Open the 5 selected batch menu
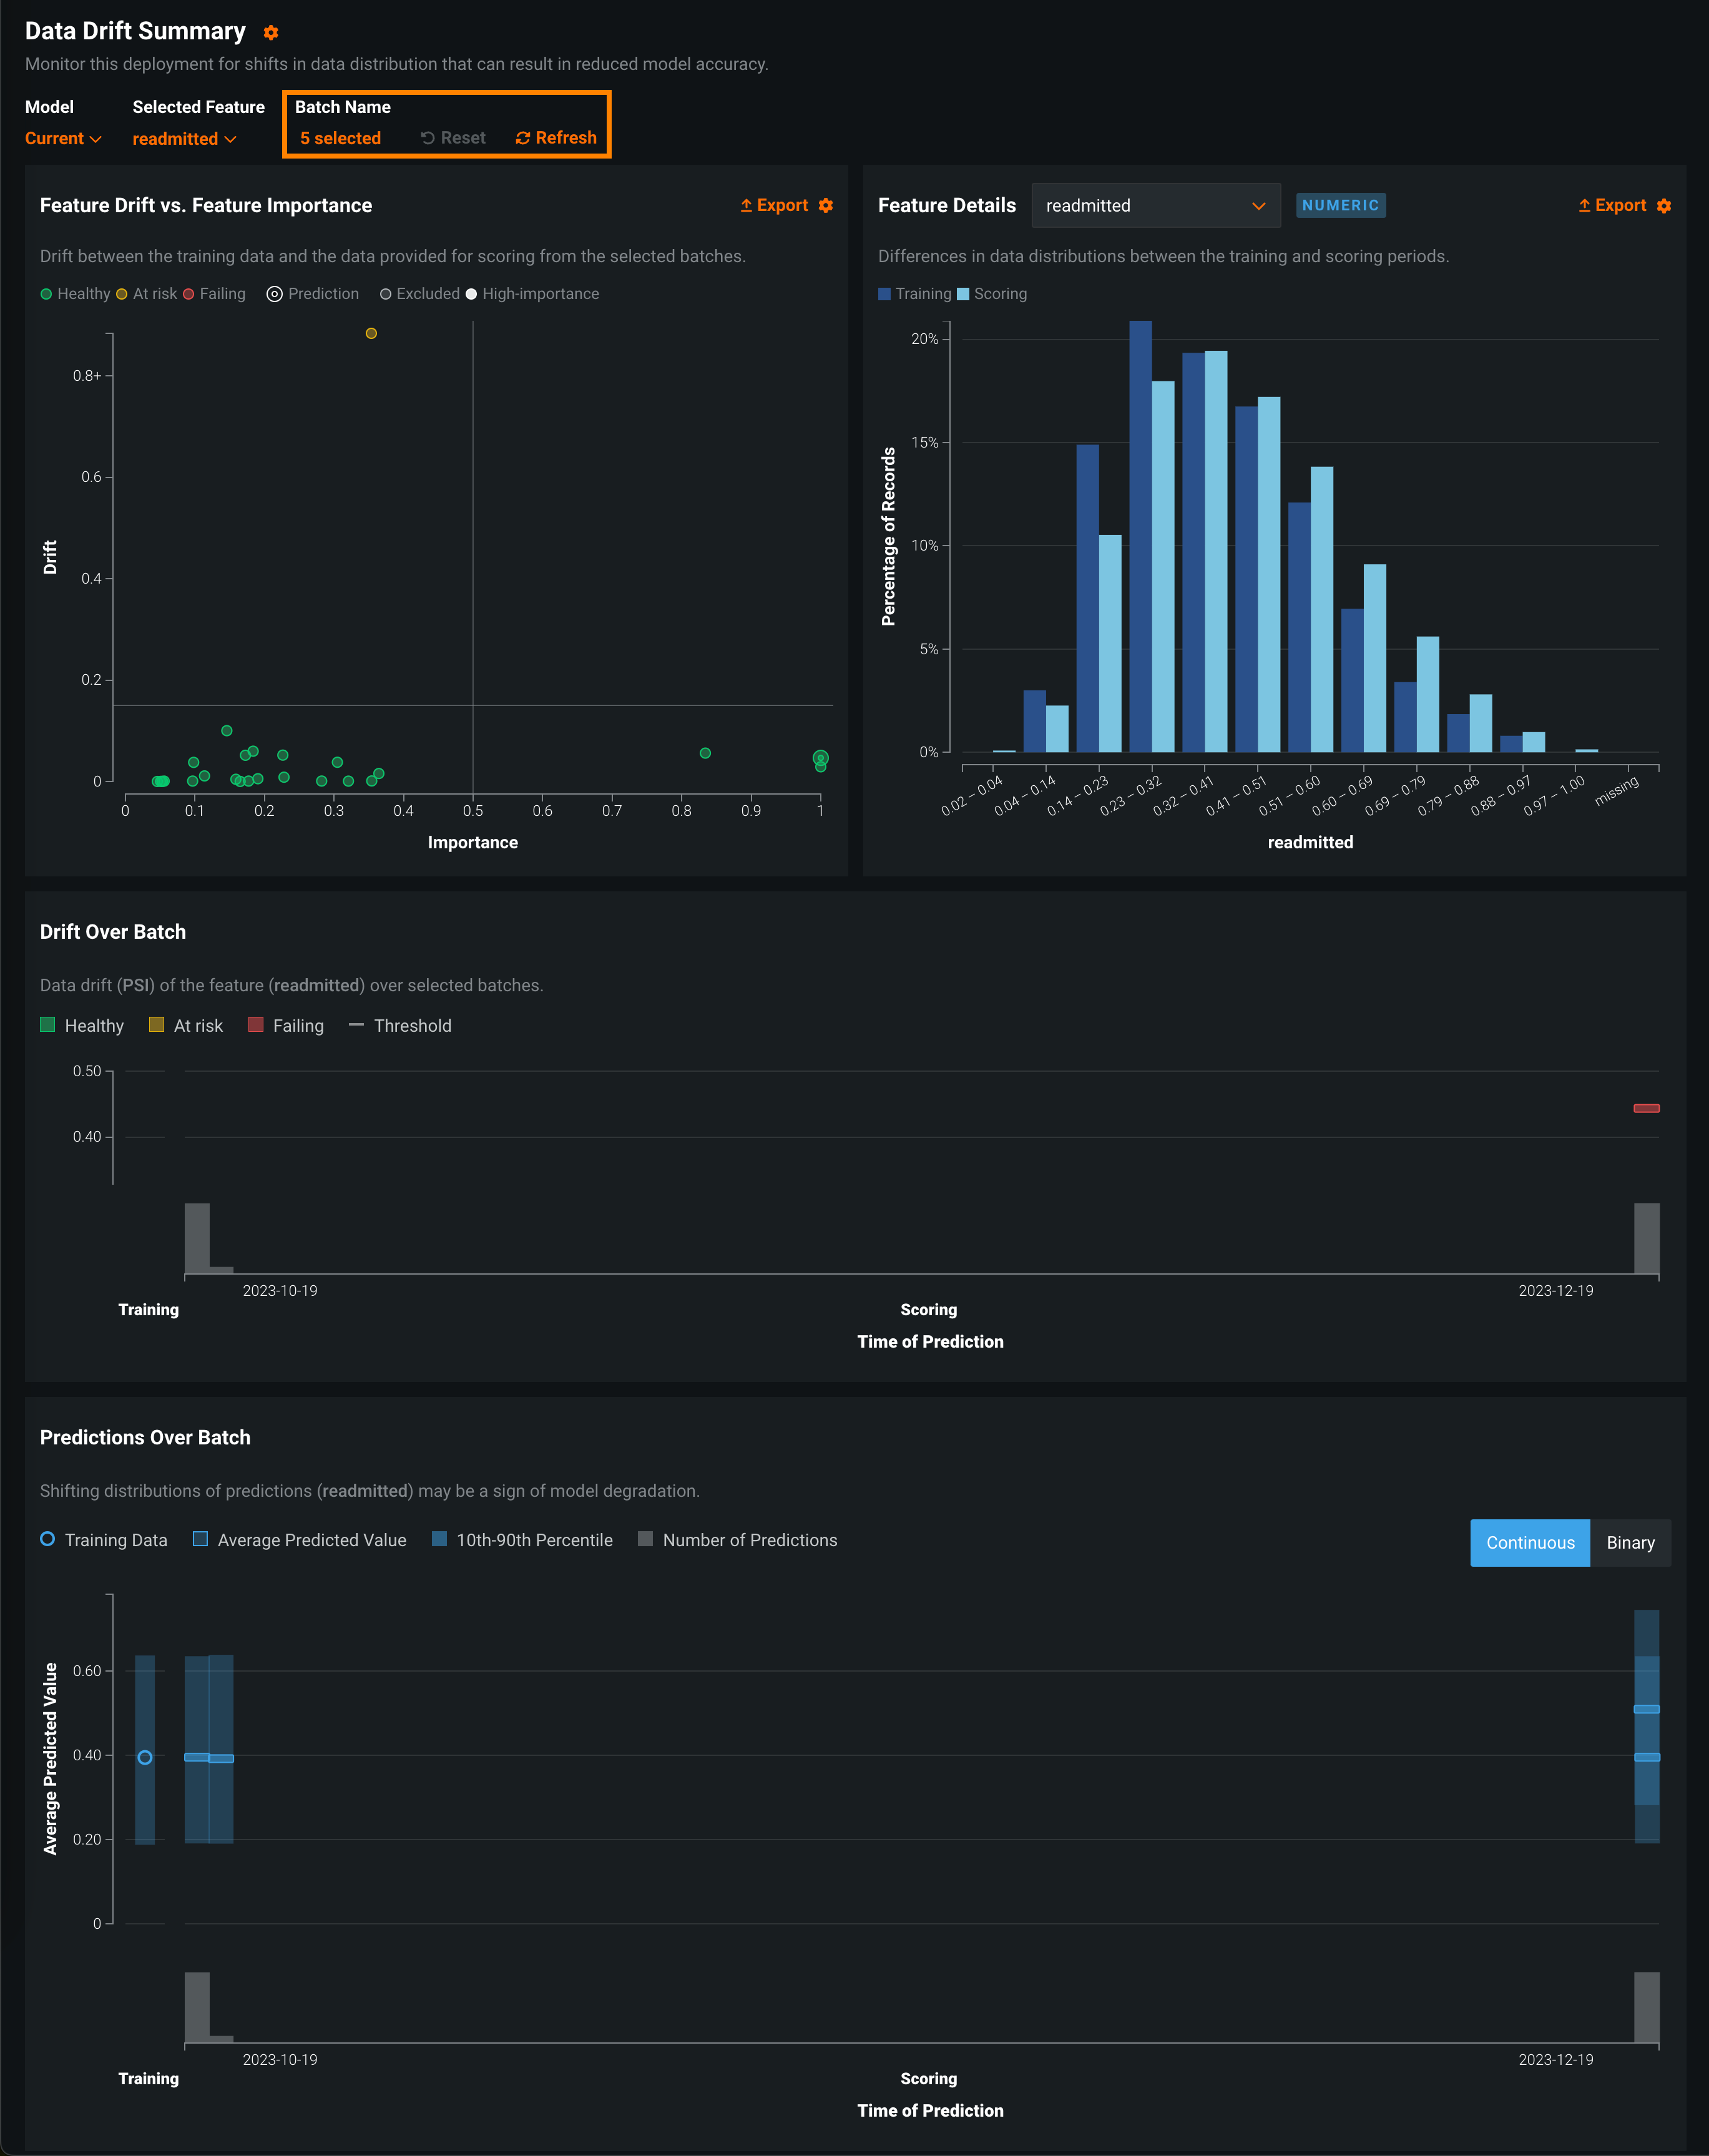Screen dimensions: 1709x2156 coord(340,139)
